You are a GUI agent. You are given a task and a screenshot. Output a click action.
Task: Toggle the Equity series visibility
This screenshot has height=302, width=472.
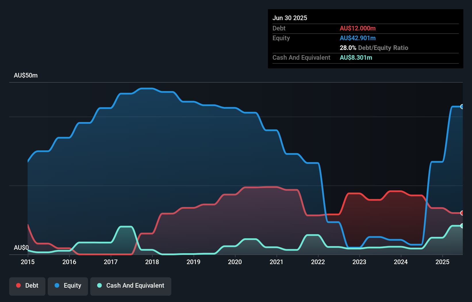pyautogui.click(x=68, y=286)
